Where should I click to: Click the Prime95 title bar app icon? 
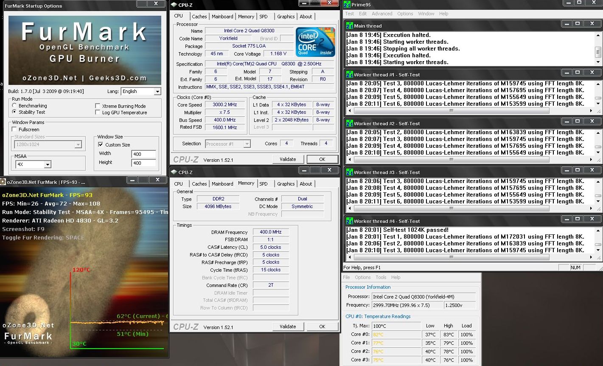click(x=347, y=5)
